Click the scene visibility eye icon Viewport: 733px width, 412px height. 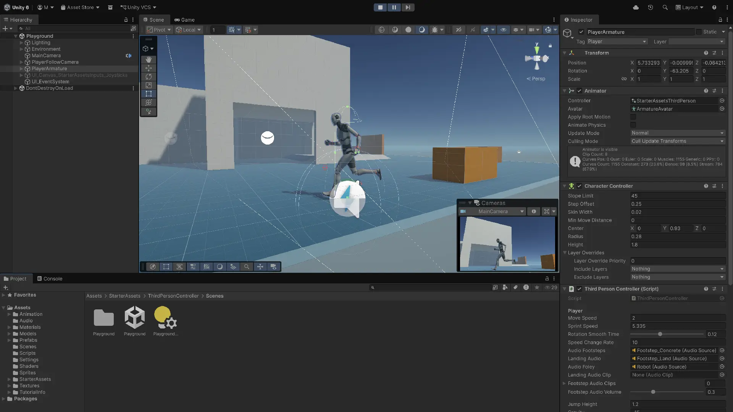tap(503, 30)
